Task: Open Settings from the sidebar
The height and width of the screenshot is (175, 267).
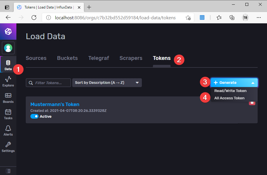Action: (x=8, y=147)
